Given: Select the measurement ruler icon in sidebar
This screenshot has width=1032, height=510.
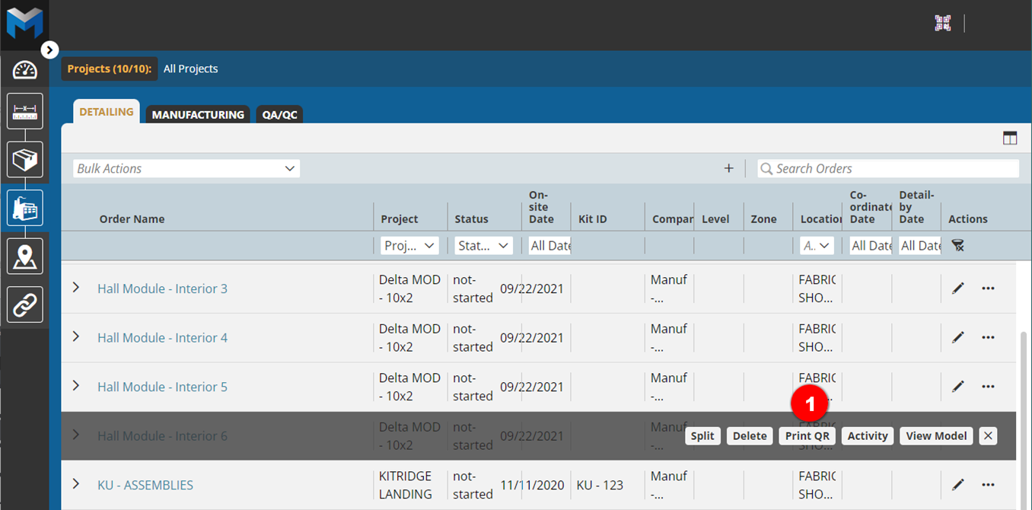Looking at the screenshot, I should (x=24, y=110).
